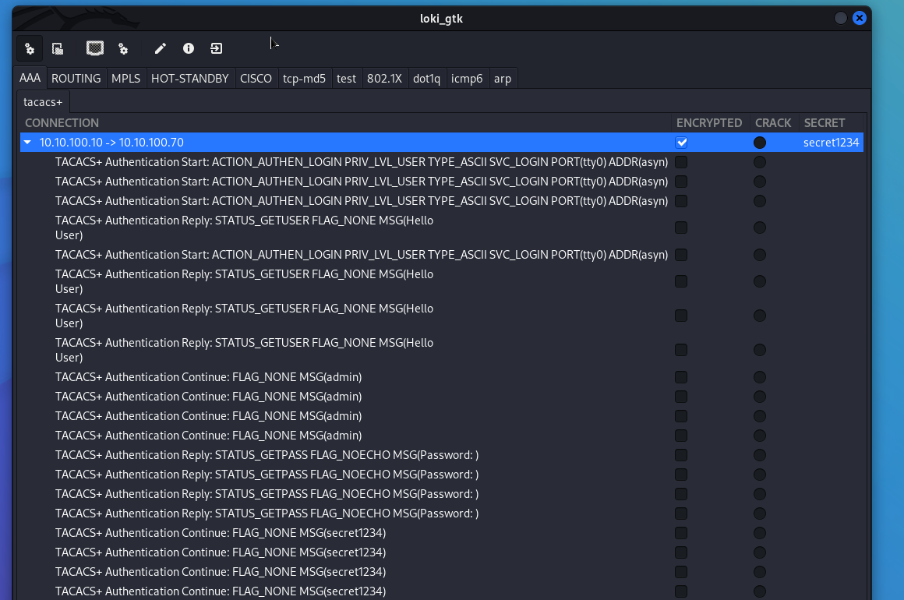
Task: Toggle the Crack button on the 10.10.100.10 row
Action: pos(760,143)
